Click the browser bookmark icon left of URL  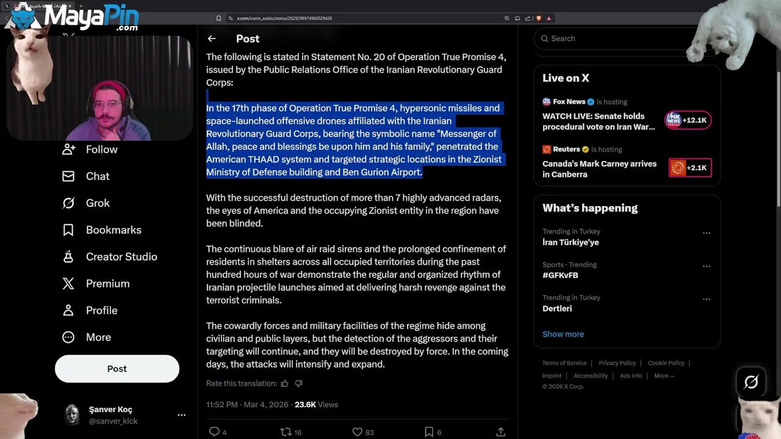click(x=218, y=18)
